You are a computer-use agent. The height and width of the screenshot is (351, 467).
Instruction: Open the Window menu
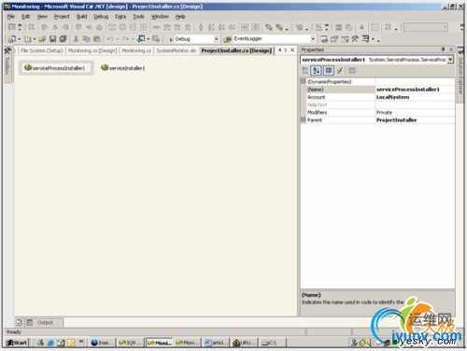point(160,17)
